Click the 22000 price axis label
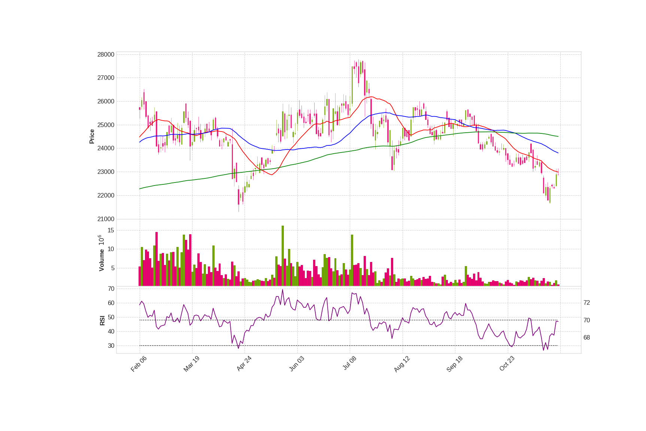The height and width of the screenshot is (431, 646). pyautogui.click(x=106, y=195)
